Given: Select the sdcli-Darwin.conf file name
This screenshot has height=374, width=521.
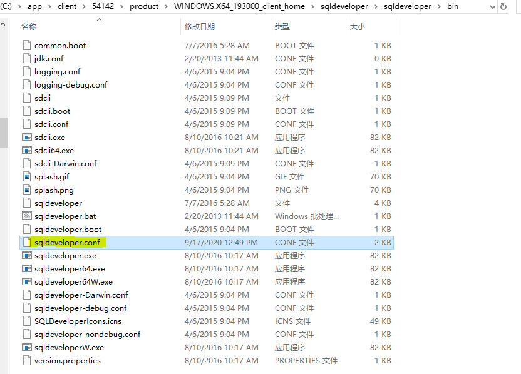Looking at the screenshot, I should (66, 164).
